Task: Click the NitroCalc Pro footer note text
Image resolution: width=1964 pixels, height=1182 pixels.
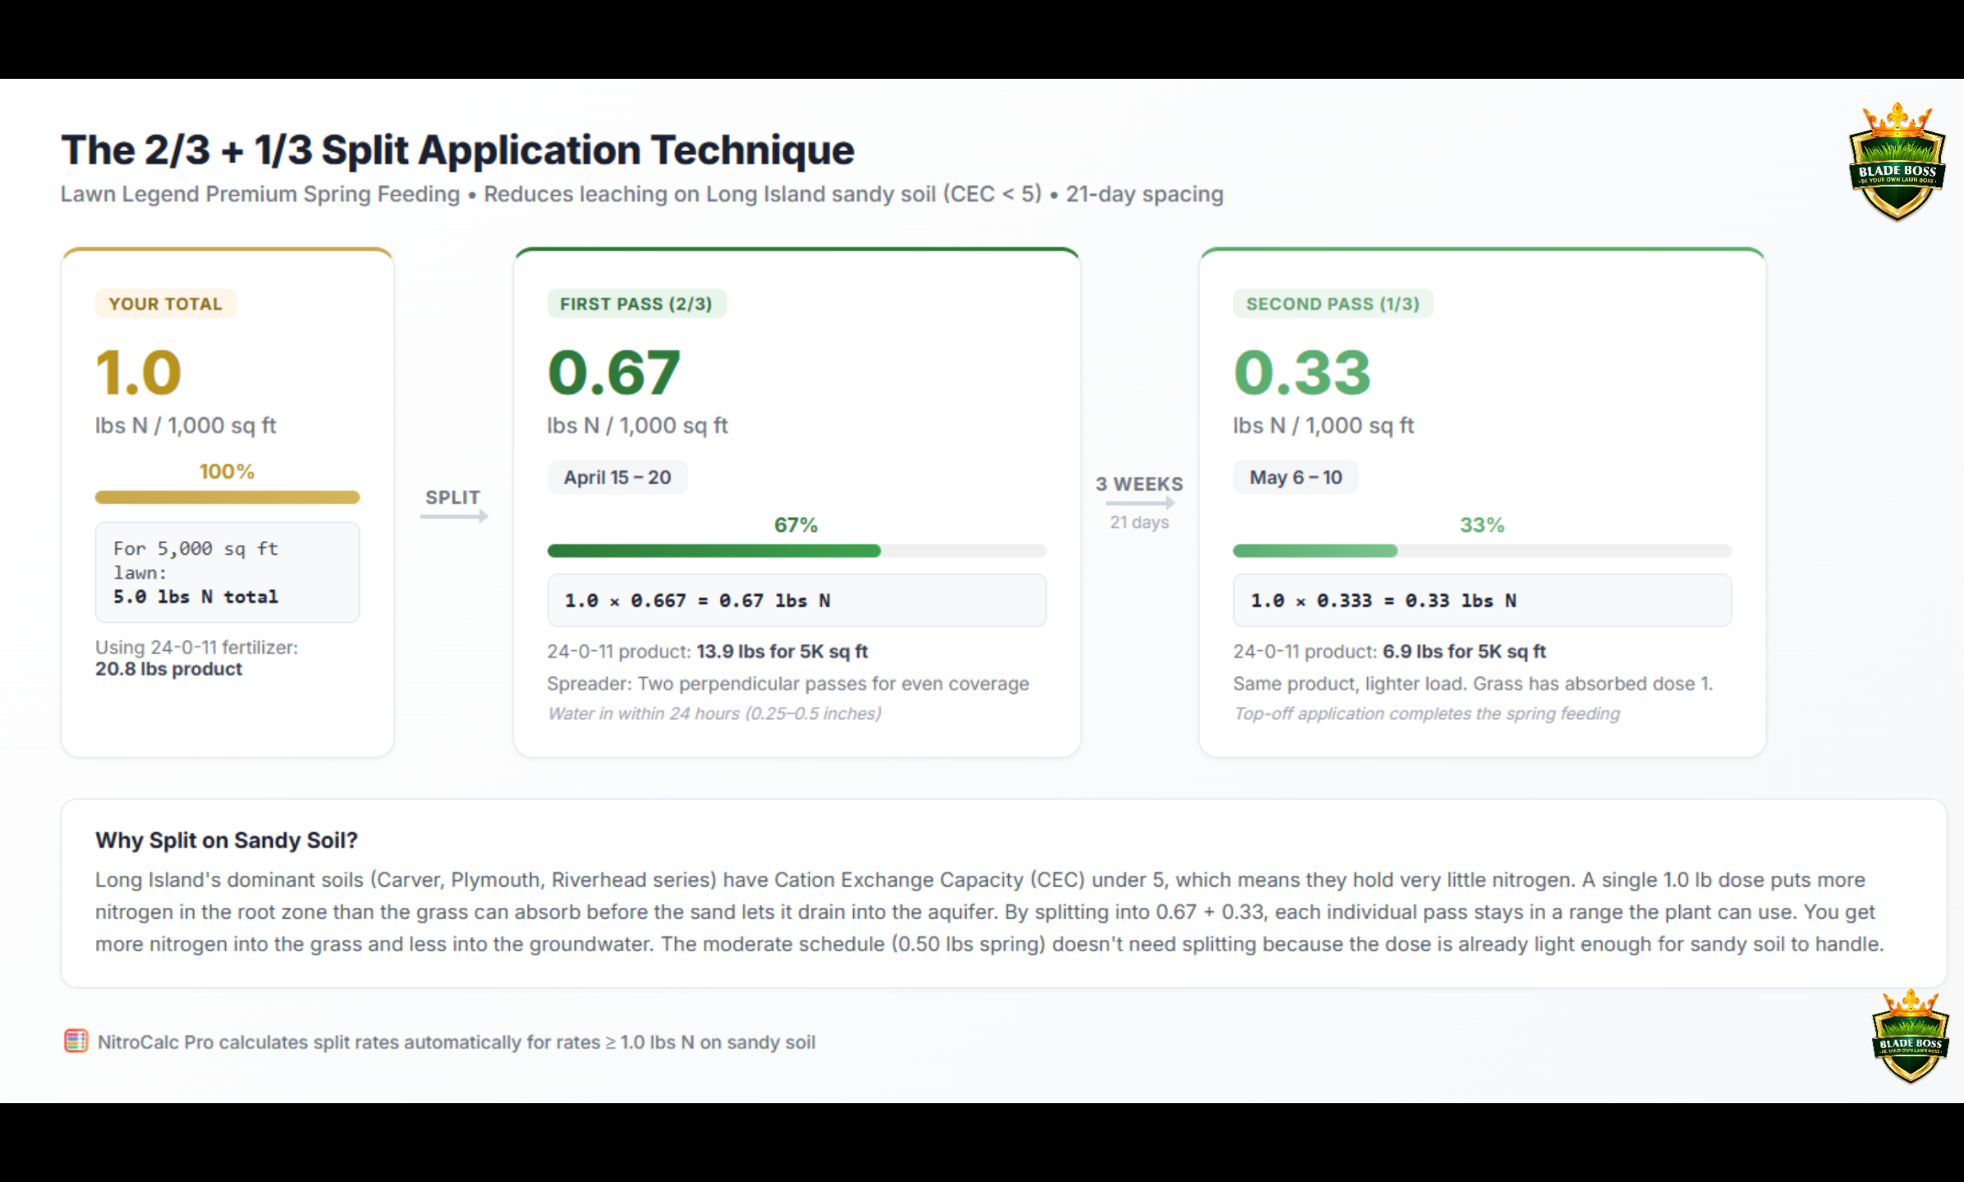Action: (x=457, y=1042)
